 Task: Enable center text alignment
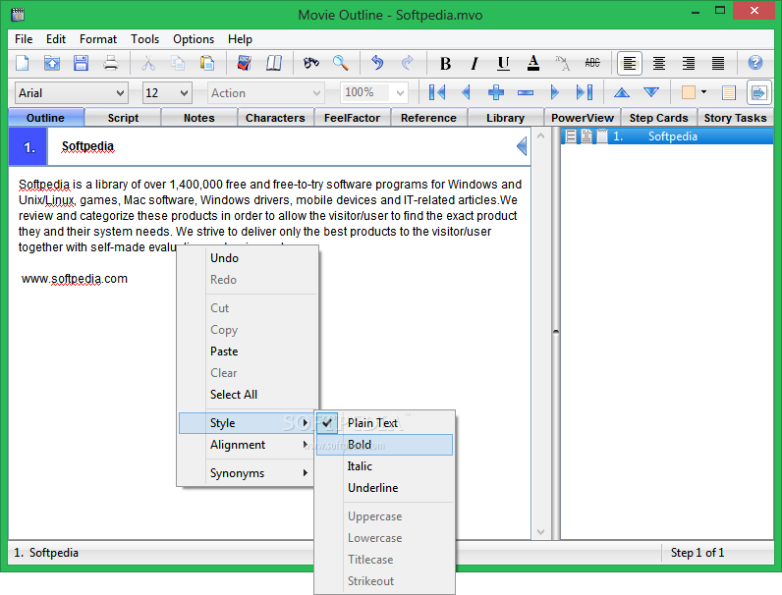click(x=659, y=63)
